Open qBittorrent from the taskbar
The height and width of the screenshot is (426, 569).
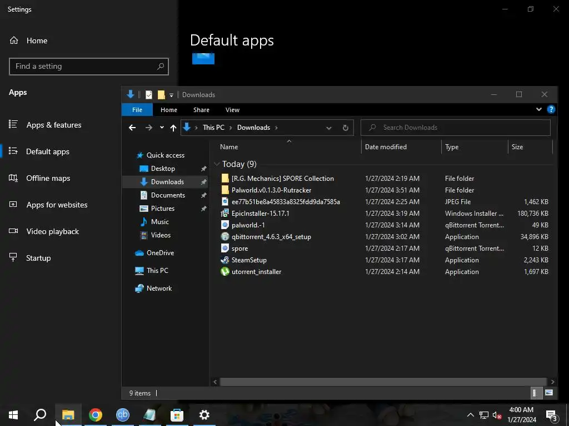123,415
